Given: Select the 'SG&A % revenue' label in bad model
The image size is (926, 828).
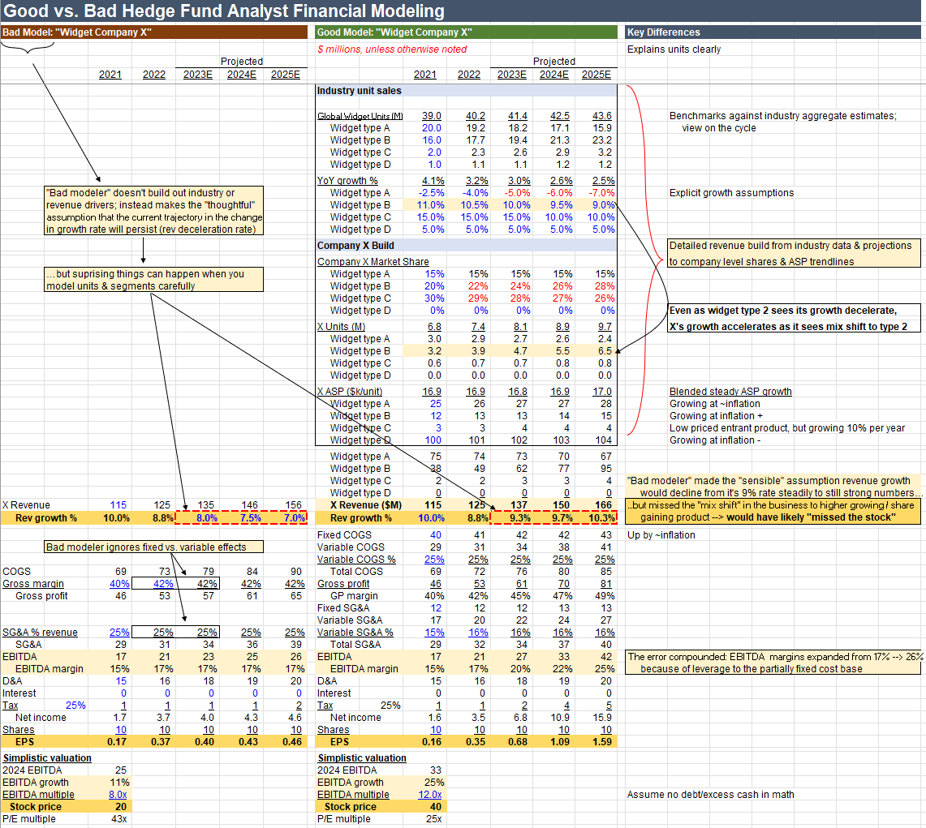Looking at the screenshot, I should [x=40, y=632].
